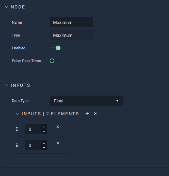Decrement first input value with down arrow

pos(44,131)
